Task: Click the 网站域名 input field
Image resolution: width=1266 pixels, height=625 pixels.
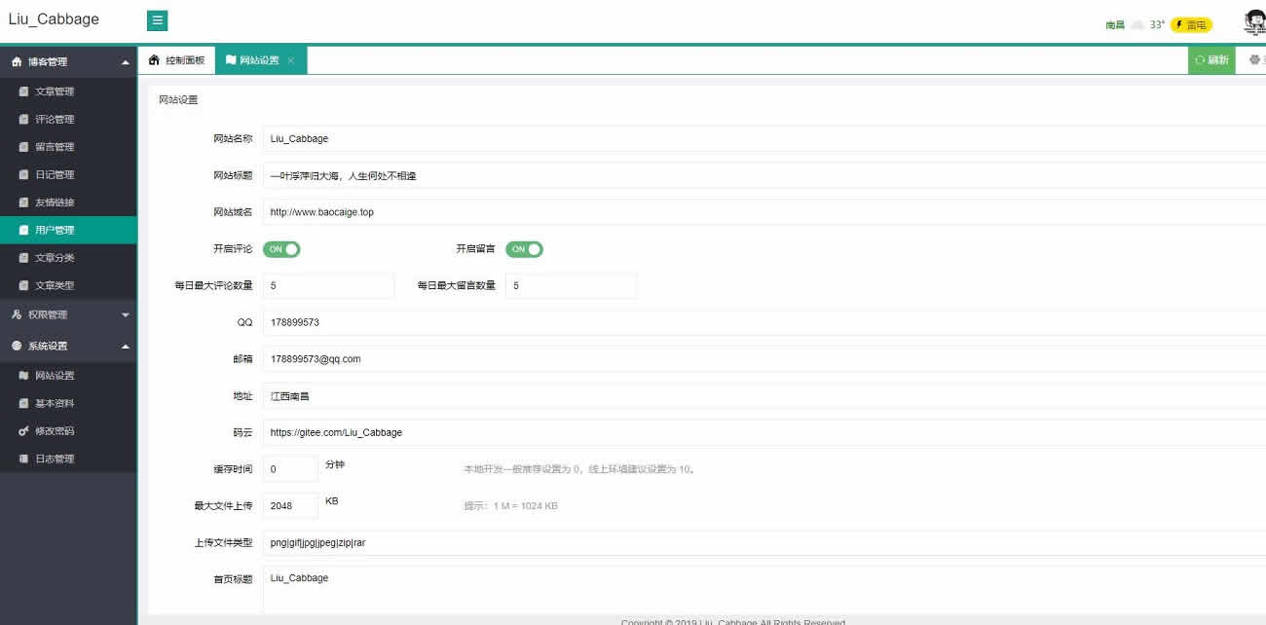Action: pos(760,212)
